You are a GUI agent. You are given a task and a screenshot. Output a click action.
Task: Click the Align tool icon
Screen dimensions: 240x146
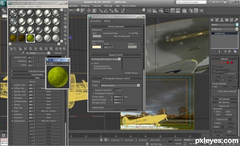(x=155, y=10)
